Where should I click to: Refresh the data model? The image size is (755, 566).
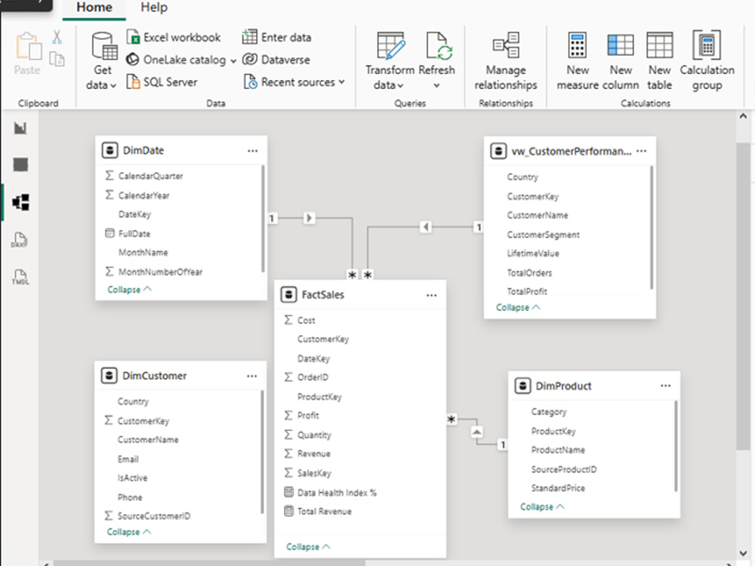pos(437,53)
